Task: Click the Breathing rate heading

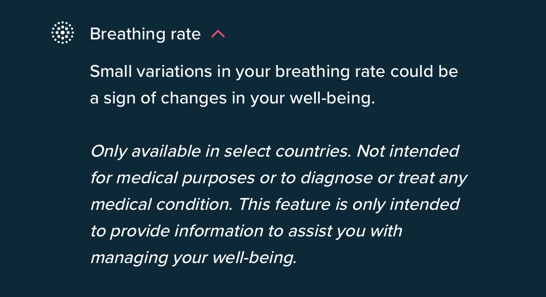Action: click(145, 34)
